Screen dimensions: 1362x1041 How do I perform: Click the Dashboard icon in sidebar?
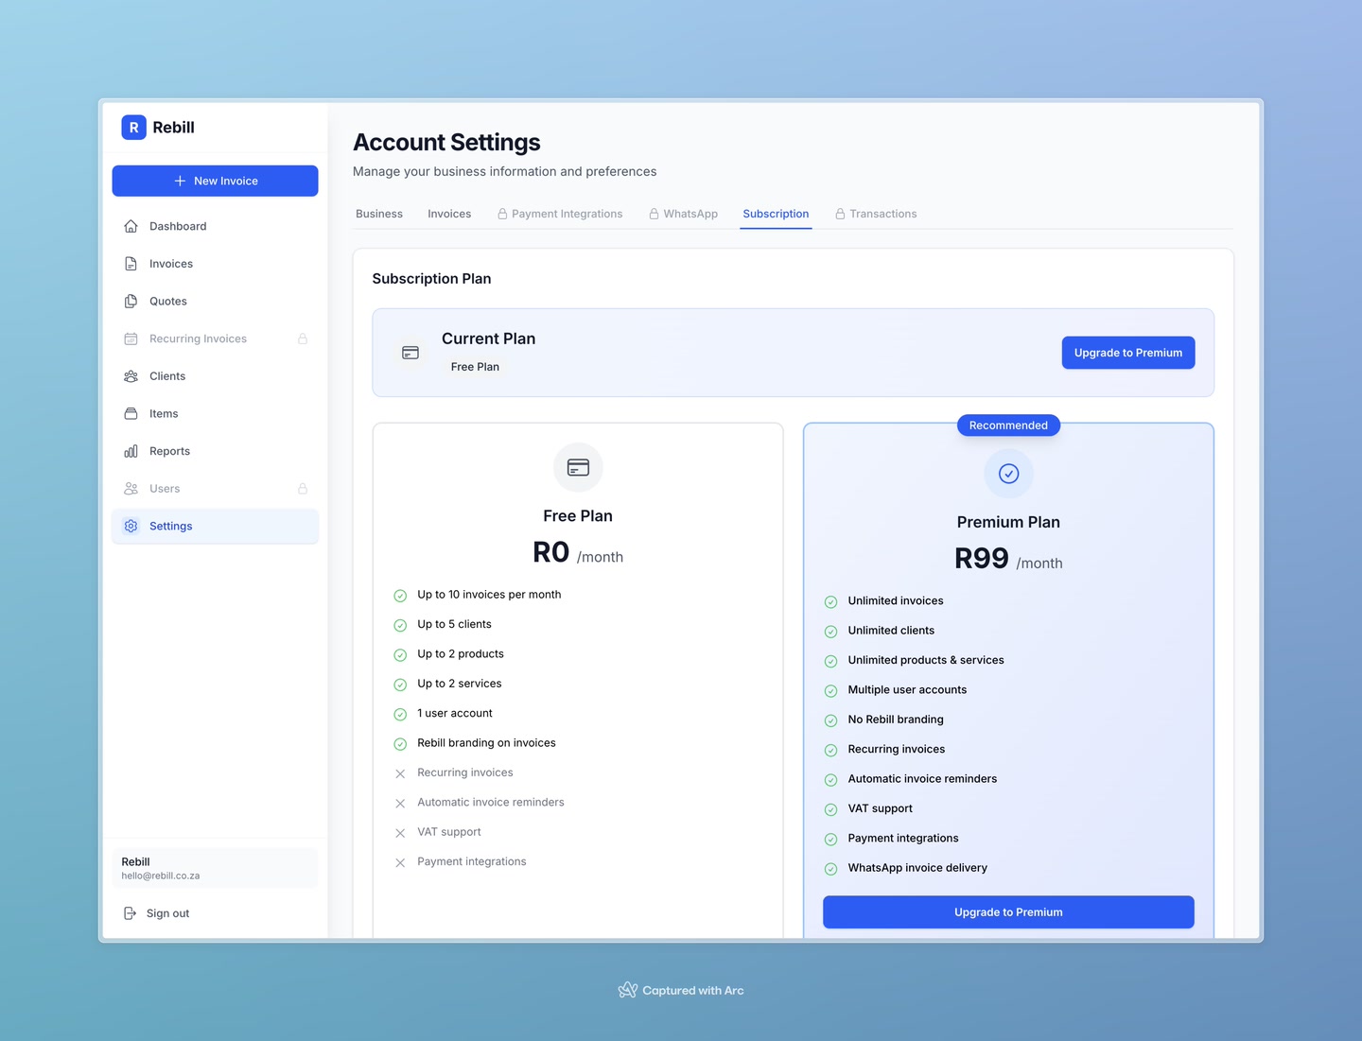coord(131,226)
